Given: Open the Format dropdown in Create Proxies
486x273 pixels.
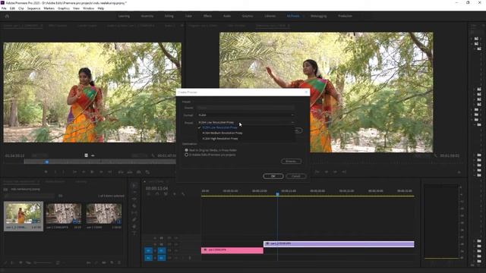Looking at the screenshot, I should (246, 115).
